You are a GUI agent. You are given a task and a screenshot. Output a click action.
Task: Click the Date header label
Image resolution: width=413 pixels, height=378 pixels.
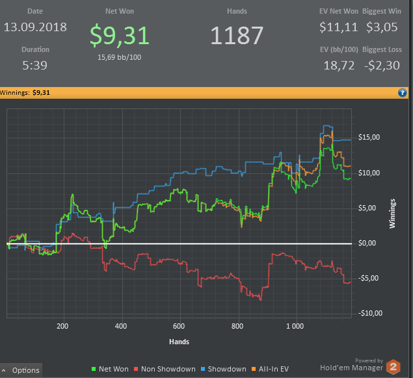coord(35,11)
